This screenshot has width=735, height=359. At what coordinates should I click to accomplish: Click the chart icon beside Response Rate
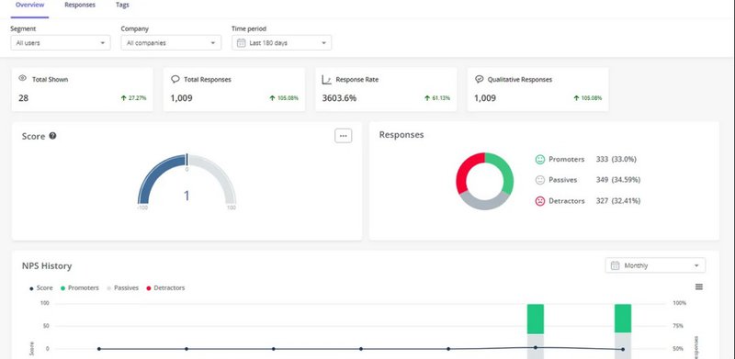pos(327,80)
